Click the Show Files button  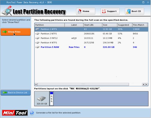pos(16,32)
